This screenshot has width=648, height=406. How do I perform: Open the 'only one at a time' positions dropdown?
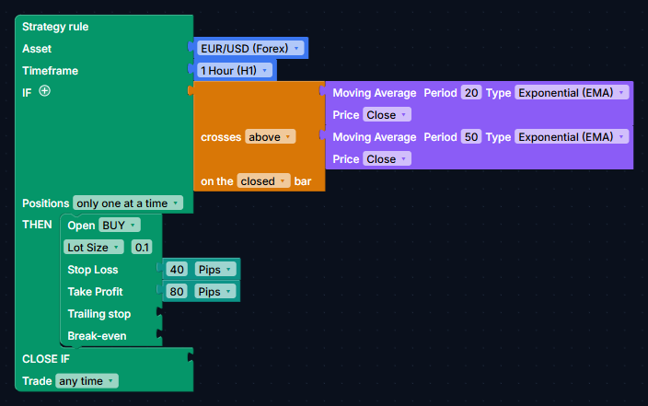point(128,203)
